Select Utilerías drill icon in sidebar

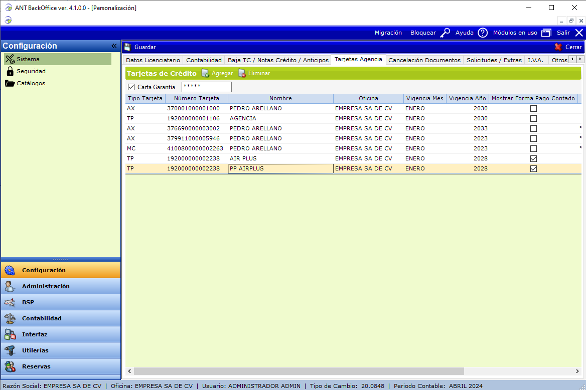[x=10, y=350]
